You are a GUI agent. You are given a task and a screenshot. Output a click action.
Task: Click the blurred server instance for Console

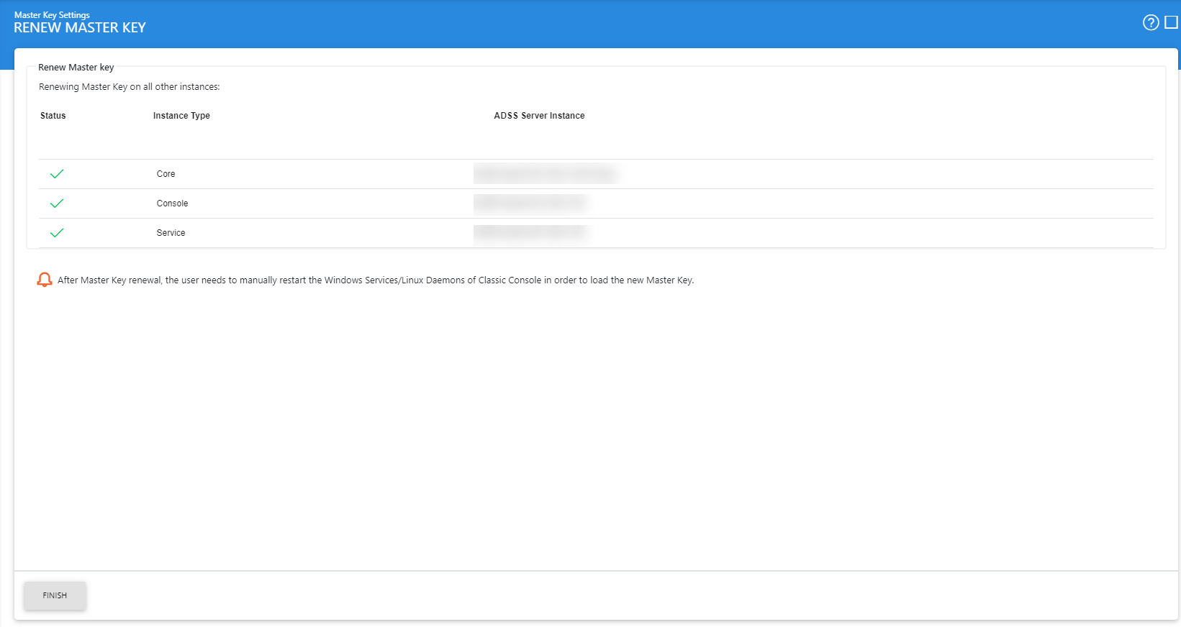[530, 203]
